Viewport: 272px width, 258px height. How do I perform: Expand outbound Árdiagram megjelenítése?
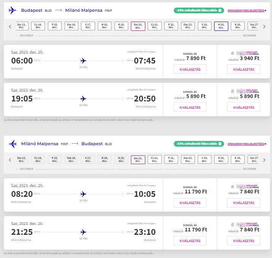(247, 10)
